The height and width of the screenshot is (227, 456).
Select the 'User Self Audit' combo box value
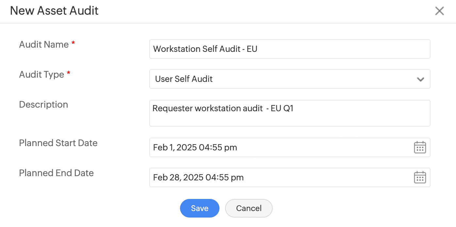(x=184, y=79)
